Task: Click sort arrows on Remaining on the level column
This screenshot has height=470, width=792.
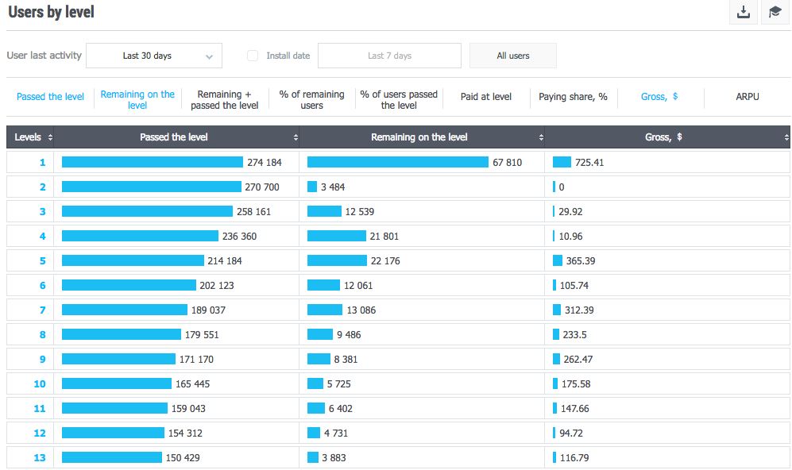Action: [541, 137]
